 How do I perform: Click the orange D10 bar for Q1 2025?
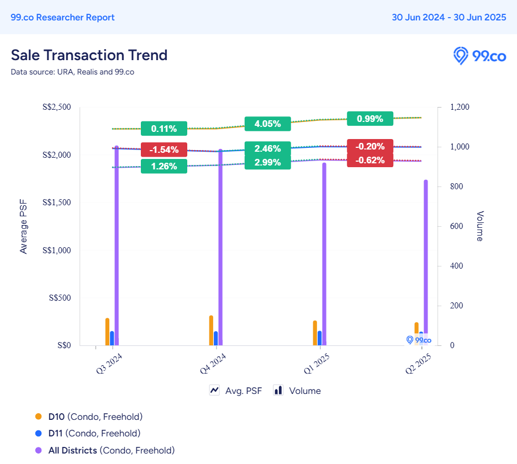point(315,333)
